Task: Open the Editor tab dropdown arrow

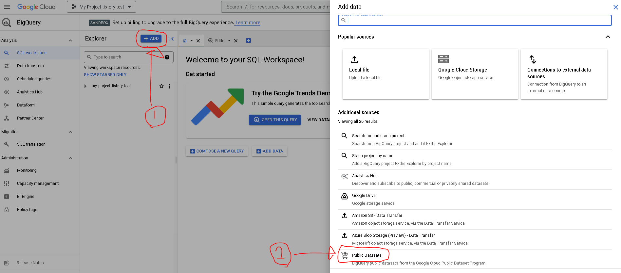Action: (229, 41)
